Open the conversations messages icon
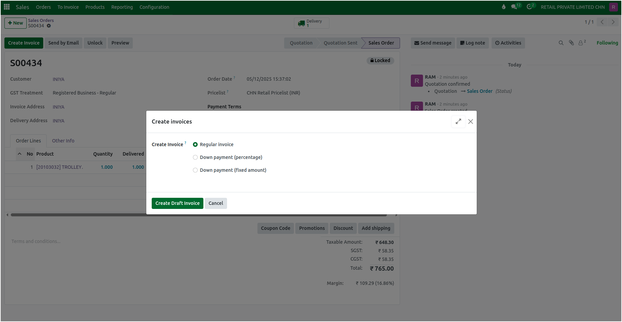The height and width of the screenshot is (322, 622). 514,6
